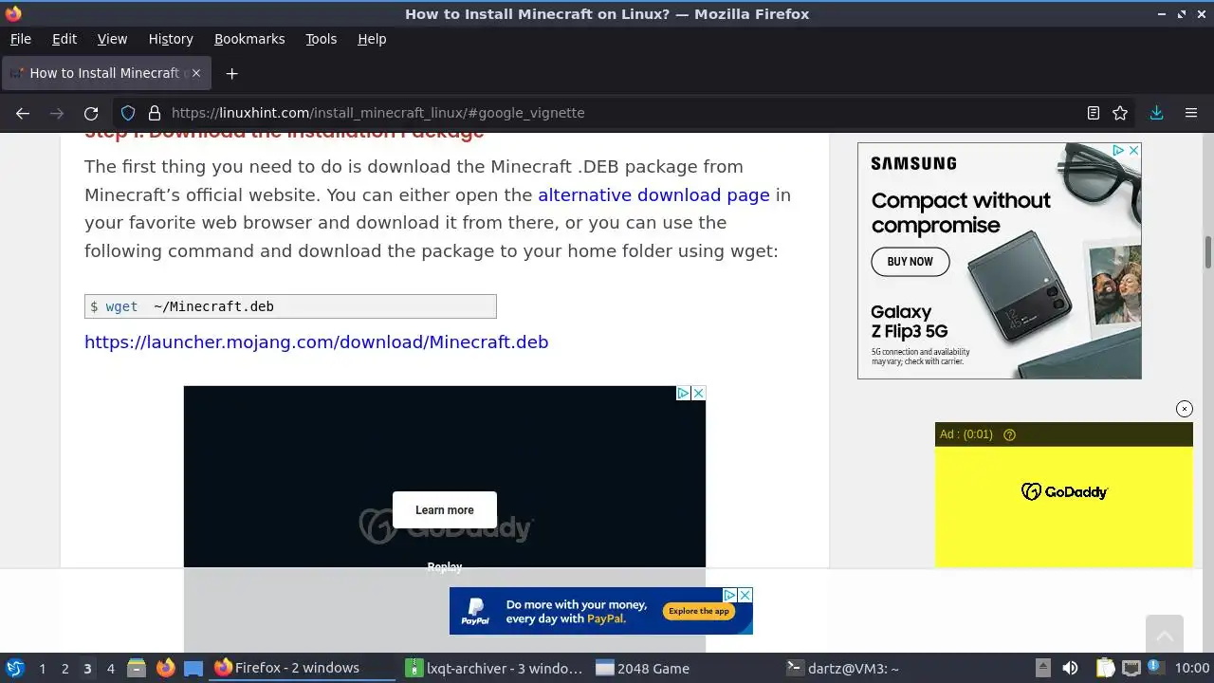Bookmark this page with the star

tap(1120, 113)
